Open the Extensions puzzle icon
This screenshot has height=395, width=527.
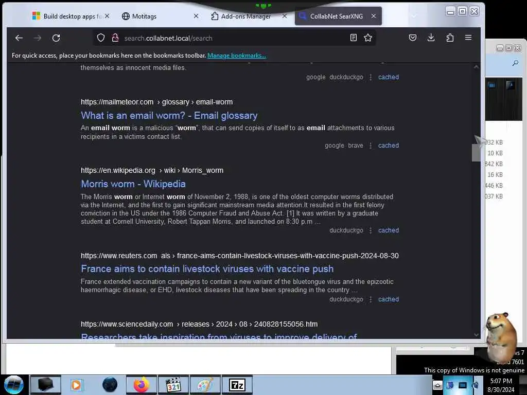click(x=450, y=38)
